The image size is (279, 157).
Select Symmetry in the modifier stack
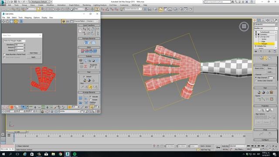[x=263, y=34]
